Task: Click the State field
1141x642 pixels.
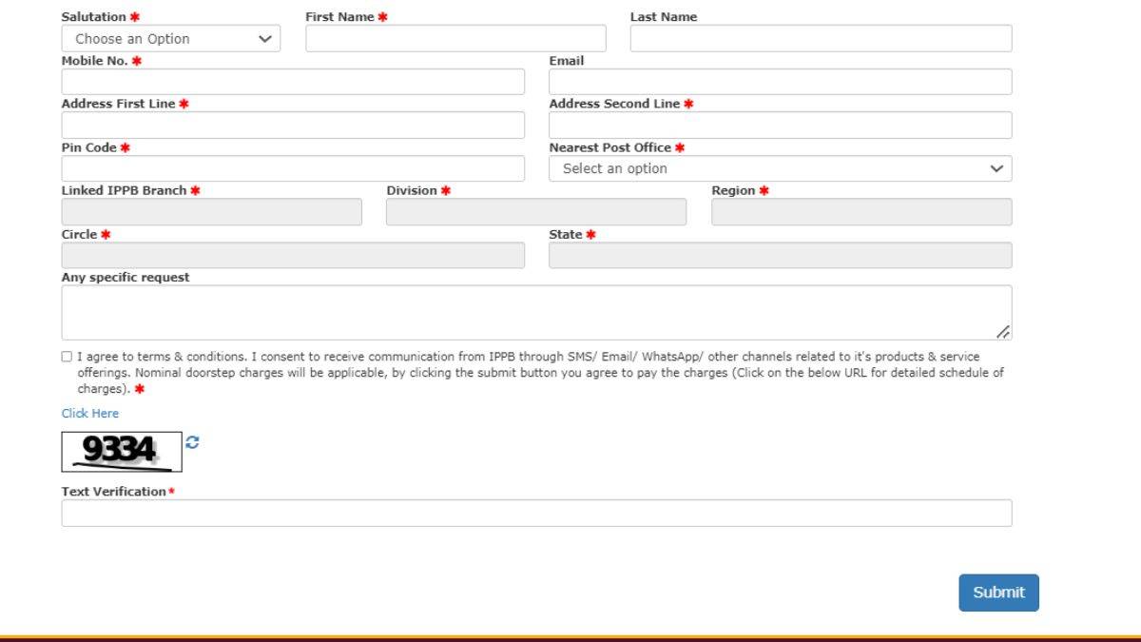Action: coord(780,256)
